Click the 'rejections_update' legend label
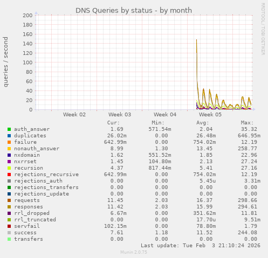 tap(42, 194)
